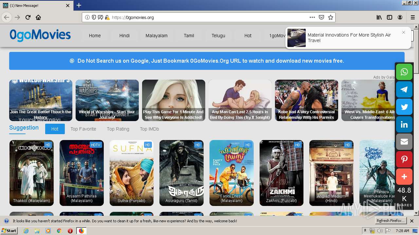Share page via Telegram icon
419x235 pixels.
(404, 89)
